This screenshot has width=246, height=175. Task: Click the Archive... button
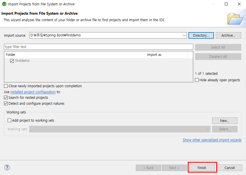point(228,36)
